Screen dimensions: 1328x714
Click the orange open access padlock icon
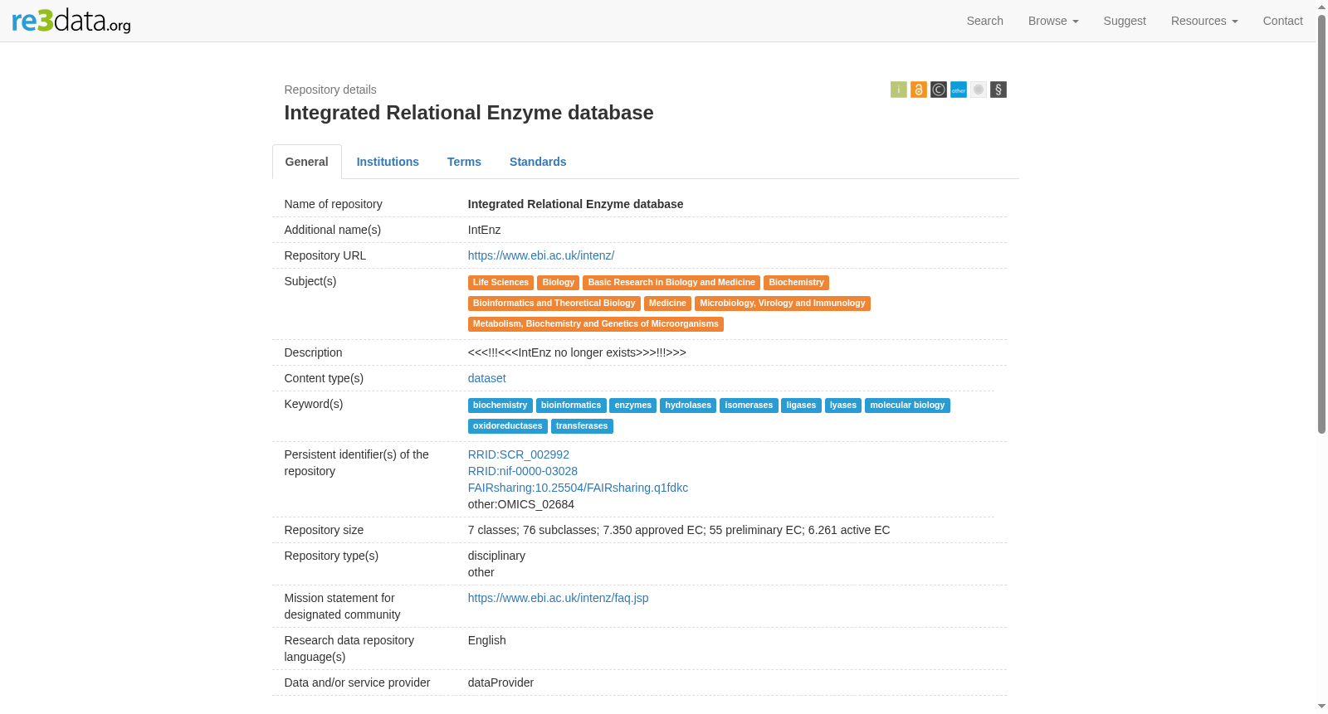[919, 90]
